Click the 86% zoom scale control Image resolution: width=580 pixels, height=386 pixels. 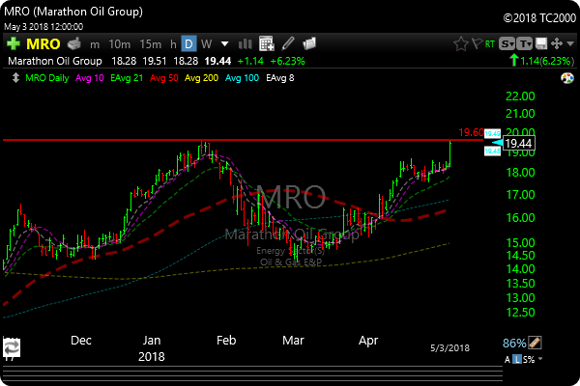513,343
